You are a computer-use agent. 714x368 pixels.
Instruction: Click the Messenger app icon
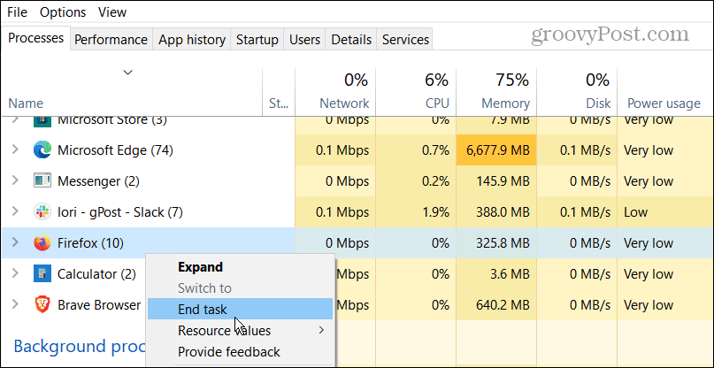[x=42, y=180]
